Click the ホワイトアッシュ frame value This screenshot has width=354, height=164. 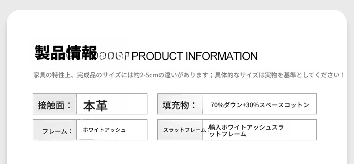(104, 130)
